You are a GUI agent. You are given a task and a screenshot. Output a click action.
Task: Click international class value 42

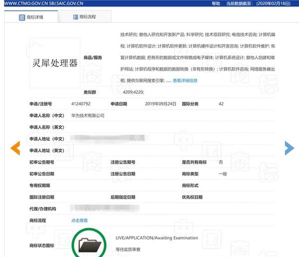221,104
